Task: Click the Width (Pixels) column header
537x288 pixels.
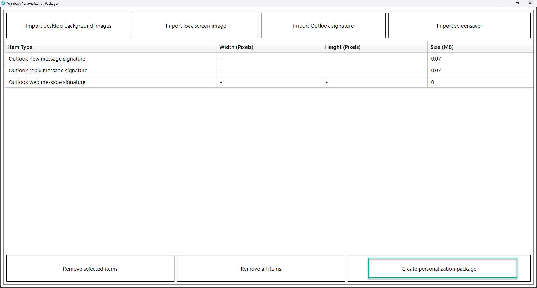Action: tap(236, 47)
